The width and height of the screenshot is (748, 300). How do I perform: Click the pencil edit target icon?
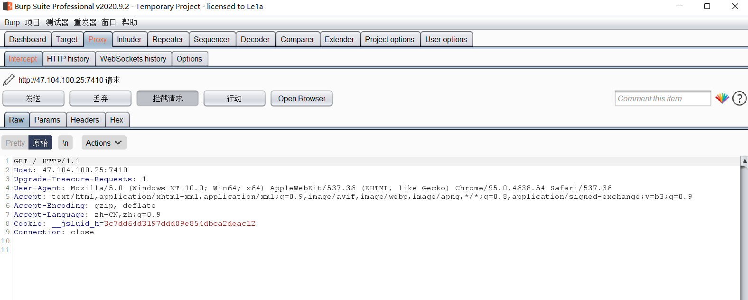pyautogui.click(x=9, y=80)
